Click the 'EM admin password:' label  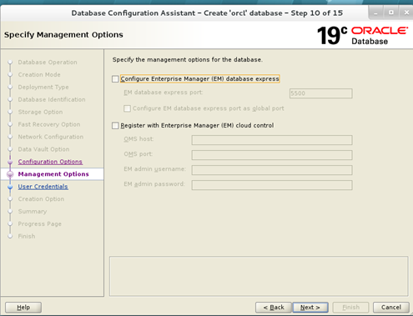[154, 184]
